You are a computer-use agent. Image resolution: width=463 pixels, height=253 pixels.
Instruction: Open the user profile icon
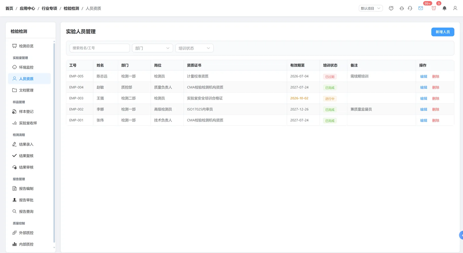coord(455,8)
